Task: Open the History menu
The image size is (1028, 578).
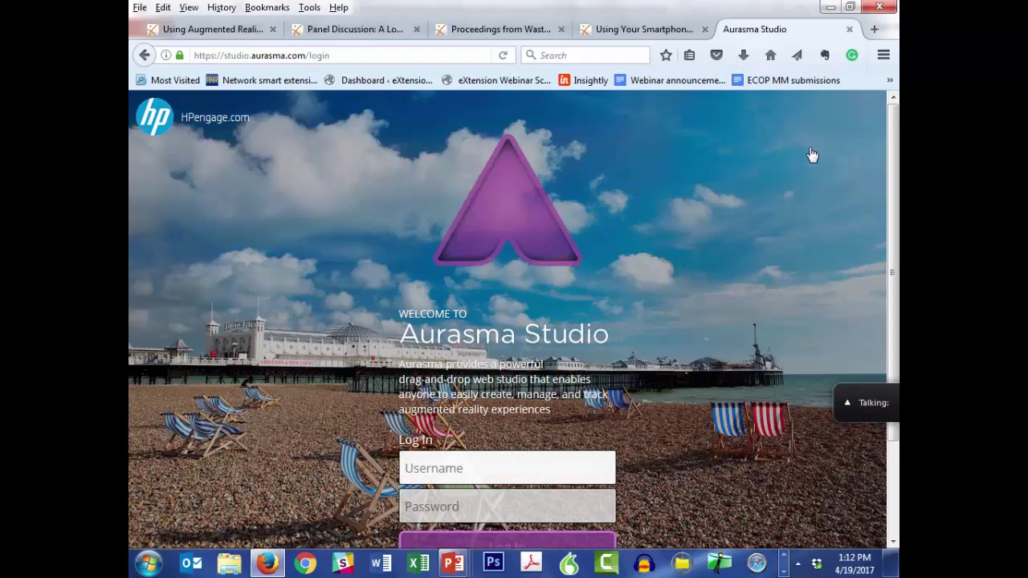Action: 222,7
